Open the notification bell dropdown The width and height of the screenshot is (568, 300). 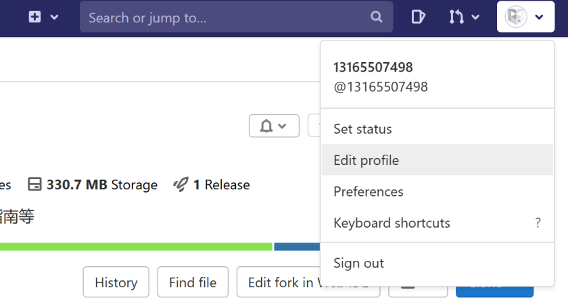pos(274,126)
